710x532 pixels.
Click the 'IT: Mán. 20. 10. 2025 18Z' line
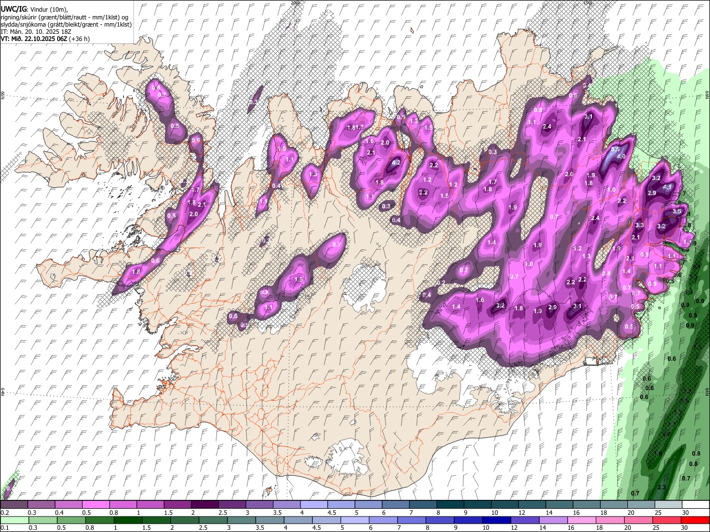click(36, 32)
